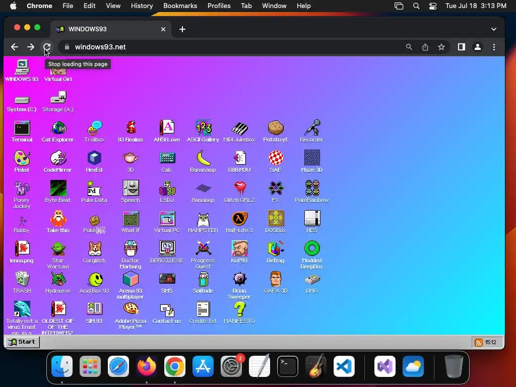
Task: Open ANSI Love icon
Action: point(167,132)
